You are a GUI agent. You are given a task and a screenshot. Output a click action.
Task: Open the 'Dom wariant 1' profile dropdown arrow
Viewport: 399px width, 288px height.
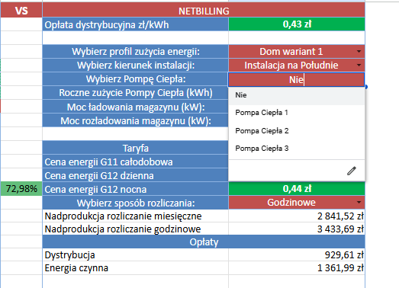pos(359,52)
